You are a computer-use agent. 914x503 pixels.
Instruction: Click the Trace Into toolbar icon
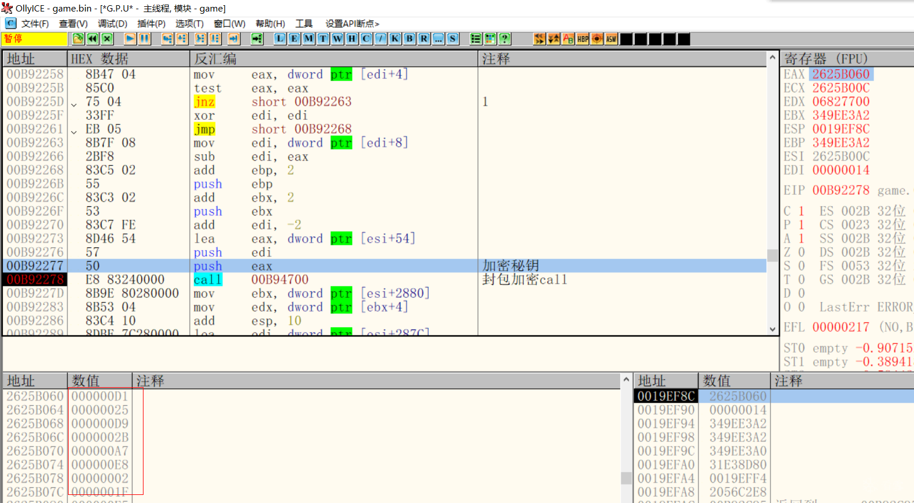201,39
